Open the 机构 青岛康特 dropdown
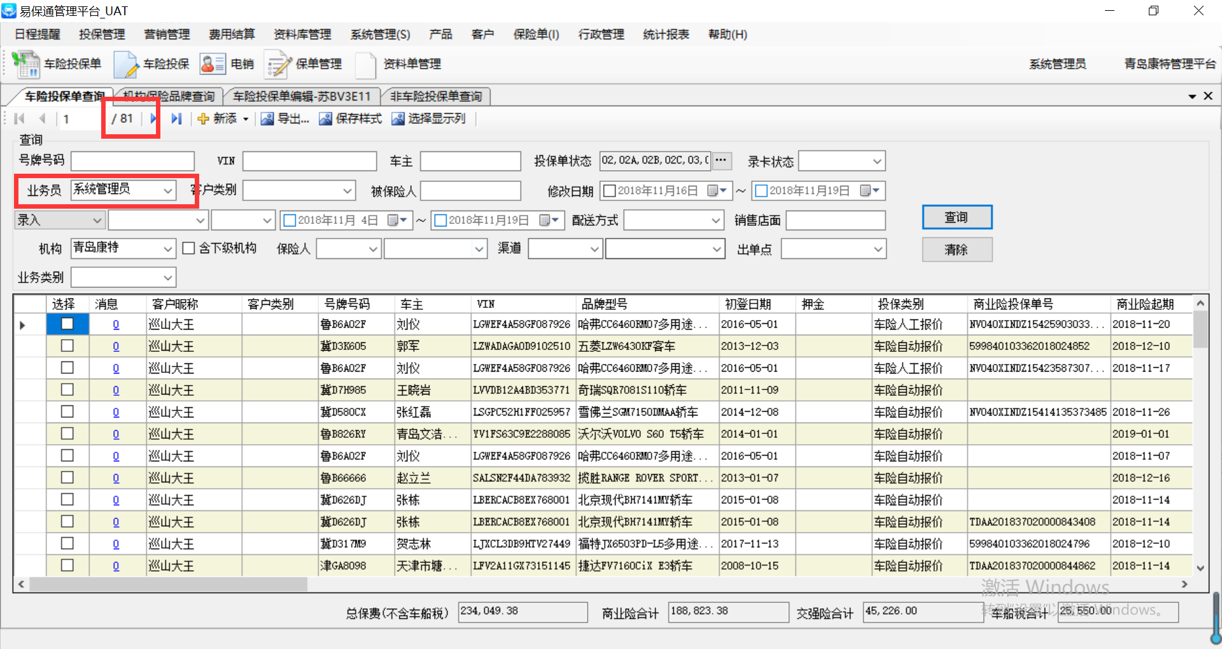 pyautogui.click(x=168, y=249)
